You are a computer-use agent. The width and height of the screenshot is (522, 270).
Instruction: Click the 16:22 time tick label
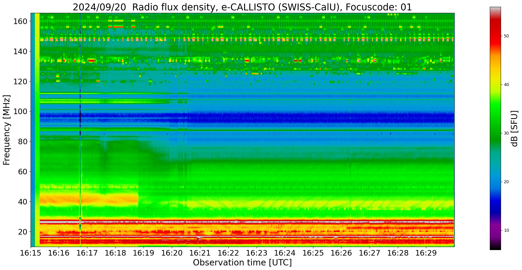coord(228,253)
